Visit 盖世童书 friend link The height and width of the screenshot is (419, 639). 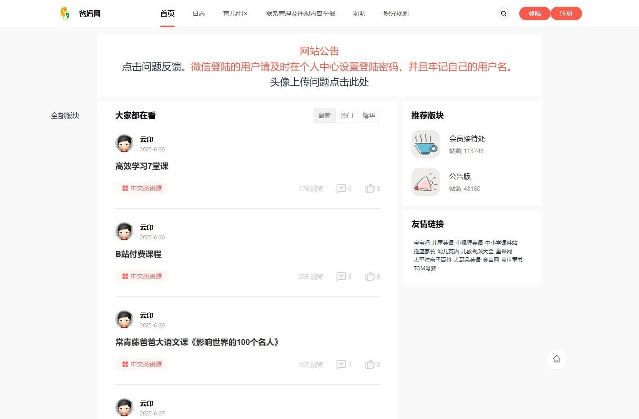(512, 260)
